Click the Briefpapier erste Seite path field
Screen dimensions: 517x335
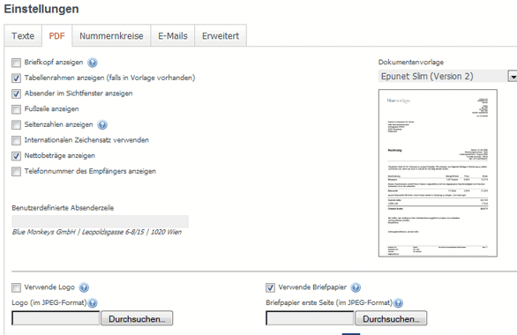[x=310, y=318]
